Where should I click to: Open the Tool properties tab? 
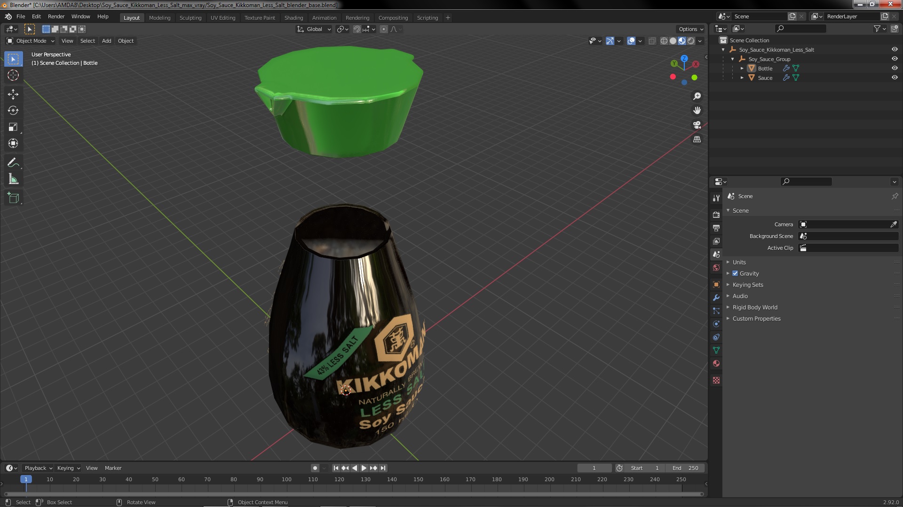click(x=716, y=198)
